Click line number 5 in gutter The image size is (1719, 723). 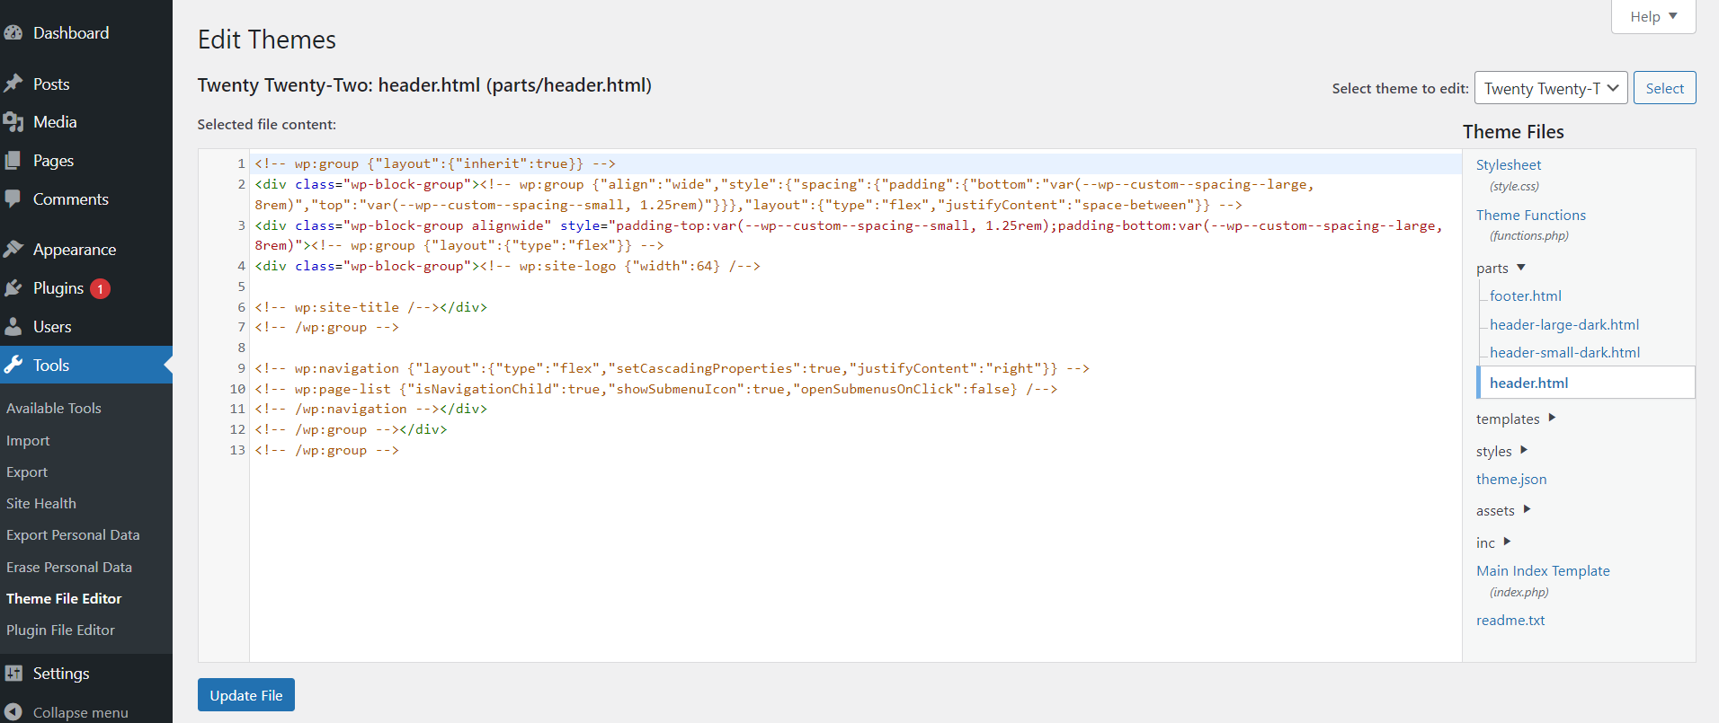tap(241, 287)
